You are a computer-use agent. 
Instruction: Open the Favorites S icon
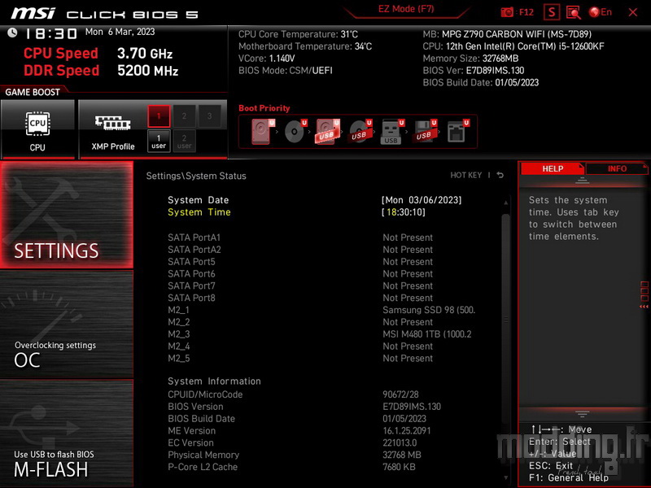click(x=552, y=12)
